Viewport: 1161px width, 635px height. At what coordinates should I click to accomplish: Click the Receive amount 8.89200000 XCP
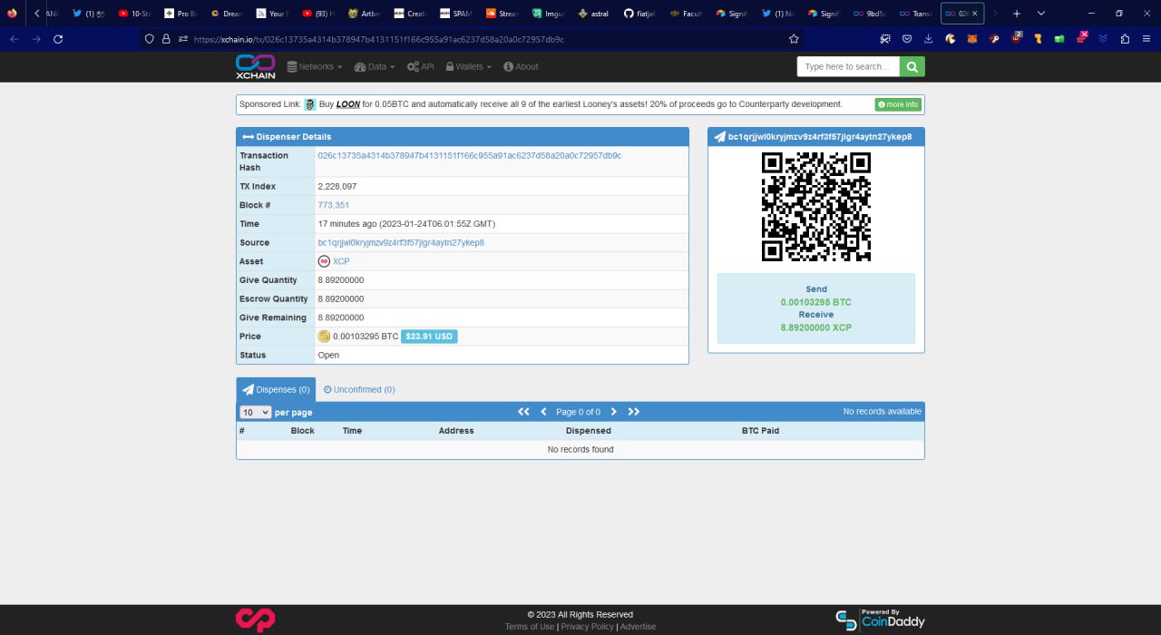pos(816,327)
